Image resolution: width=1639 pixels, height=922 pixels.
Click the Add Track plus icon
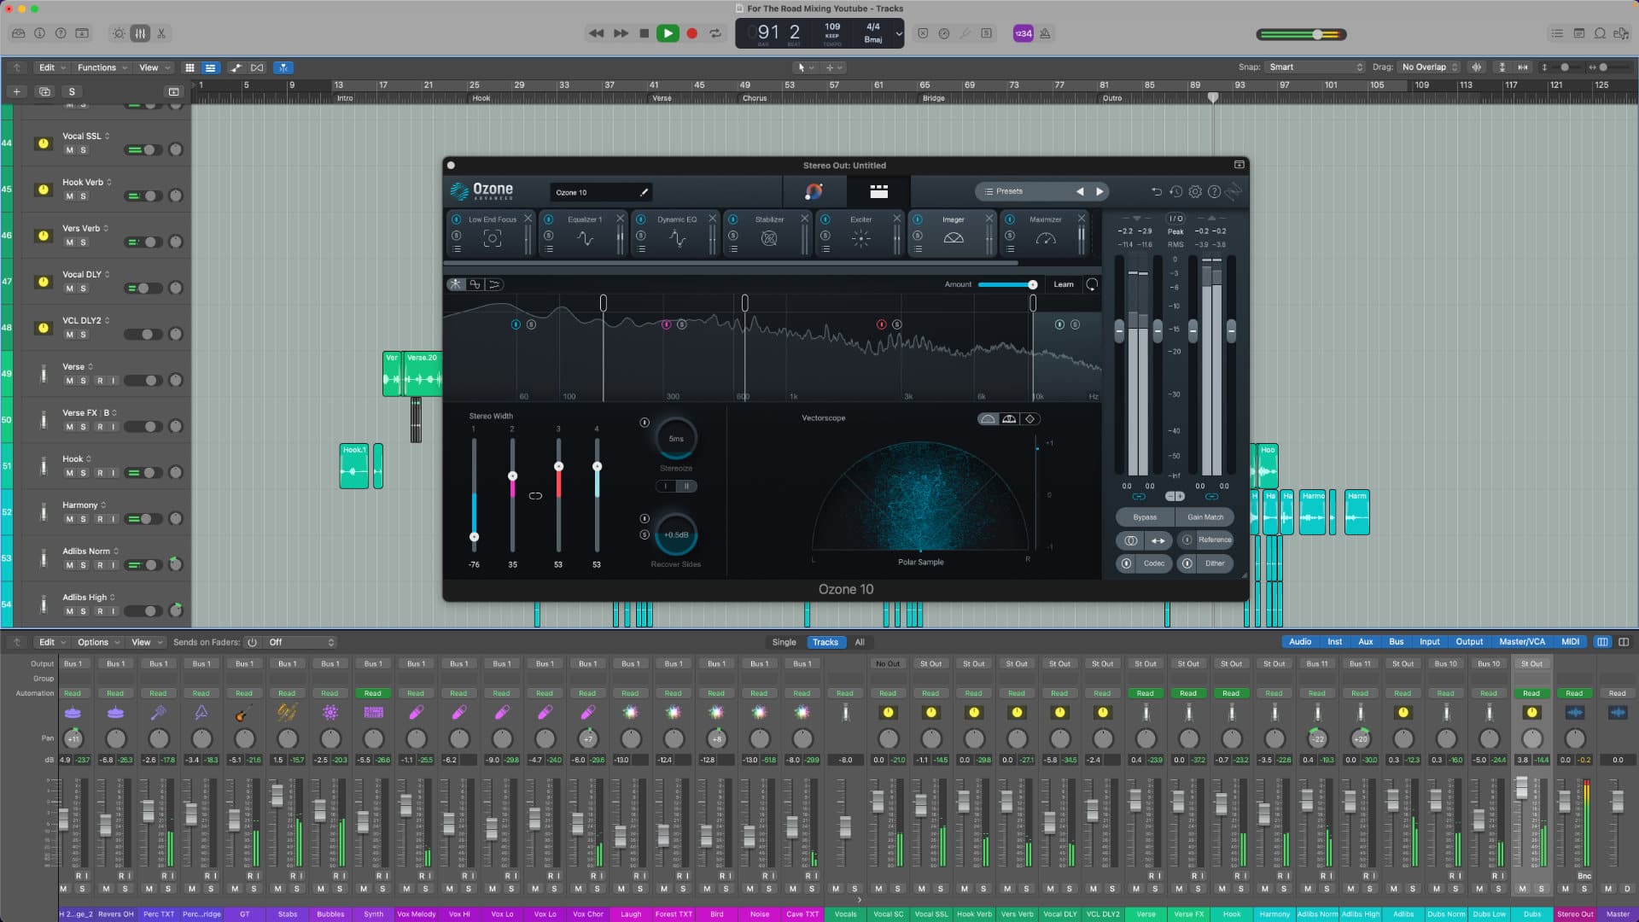coord(16,91)
